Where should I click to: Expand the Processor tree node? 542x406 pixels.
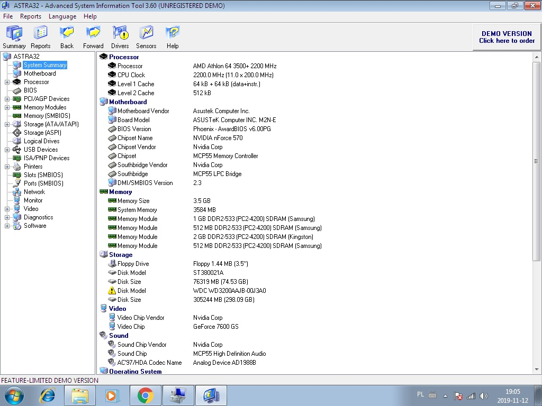point(7,82)
